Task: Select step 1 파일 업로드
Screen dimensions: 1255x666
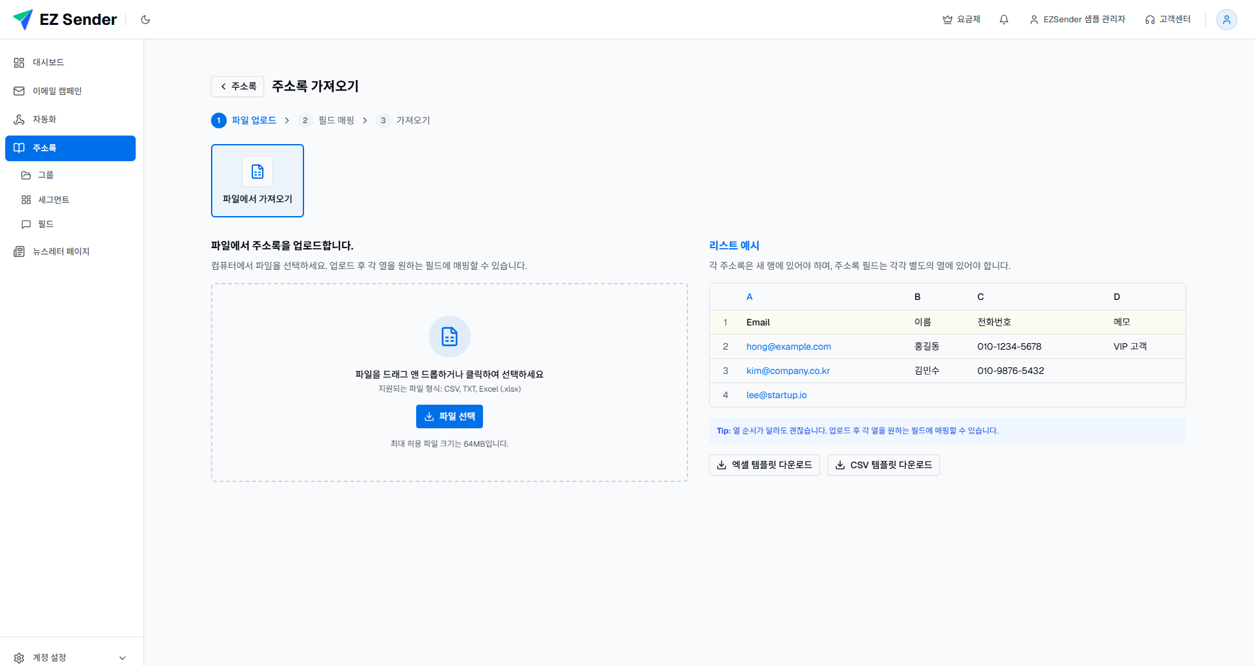Action: pyautogui.click(x=244, y=120)
